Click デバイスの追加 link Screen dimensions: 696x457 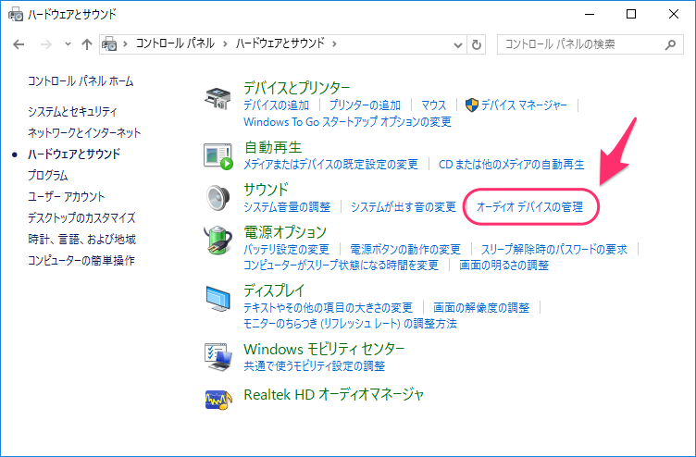pyautogui.click(x=276, y=105)
